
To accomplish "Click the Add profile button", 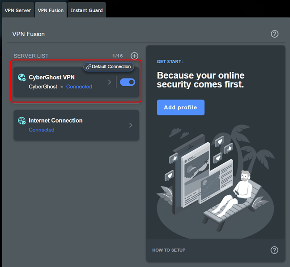I will click(x=181, y=107).
